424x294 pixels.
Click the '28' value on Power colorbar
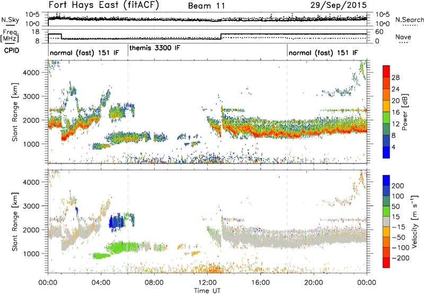[x=395, y=77]
